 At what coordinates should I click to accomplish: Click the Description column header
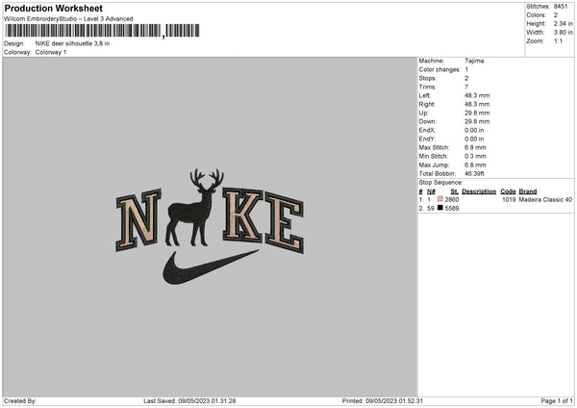pos(479,191)
